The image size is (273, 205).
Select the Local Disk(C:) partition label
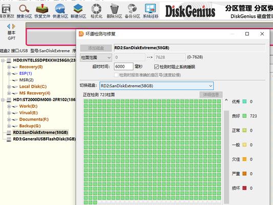point(33,87)
